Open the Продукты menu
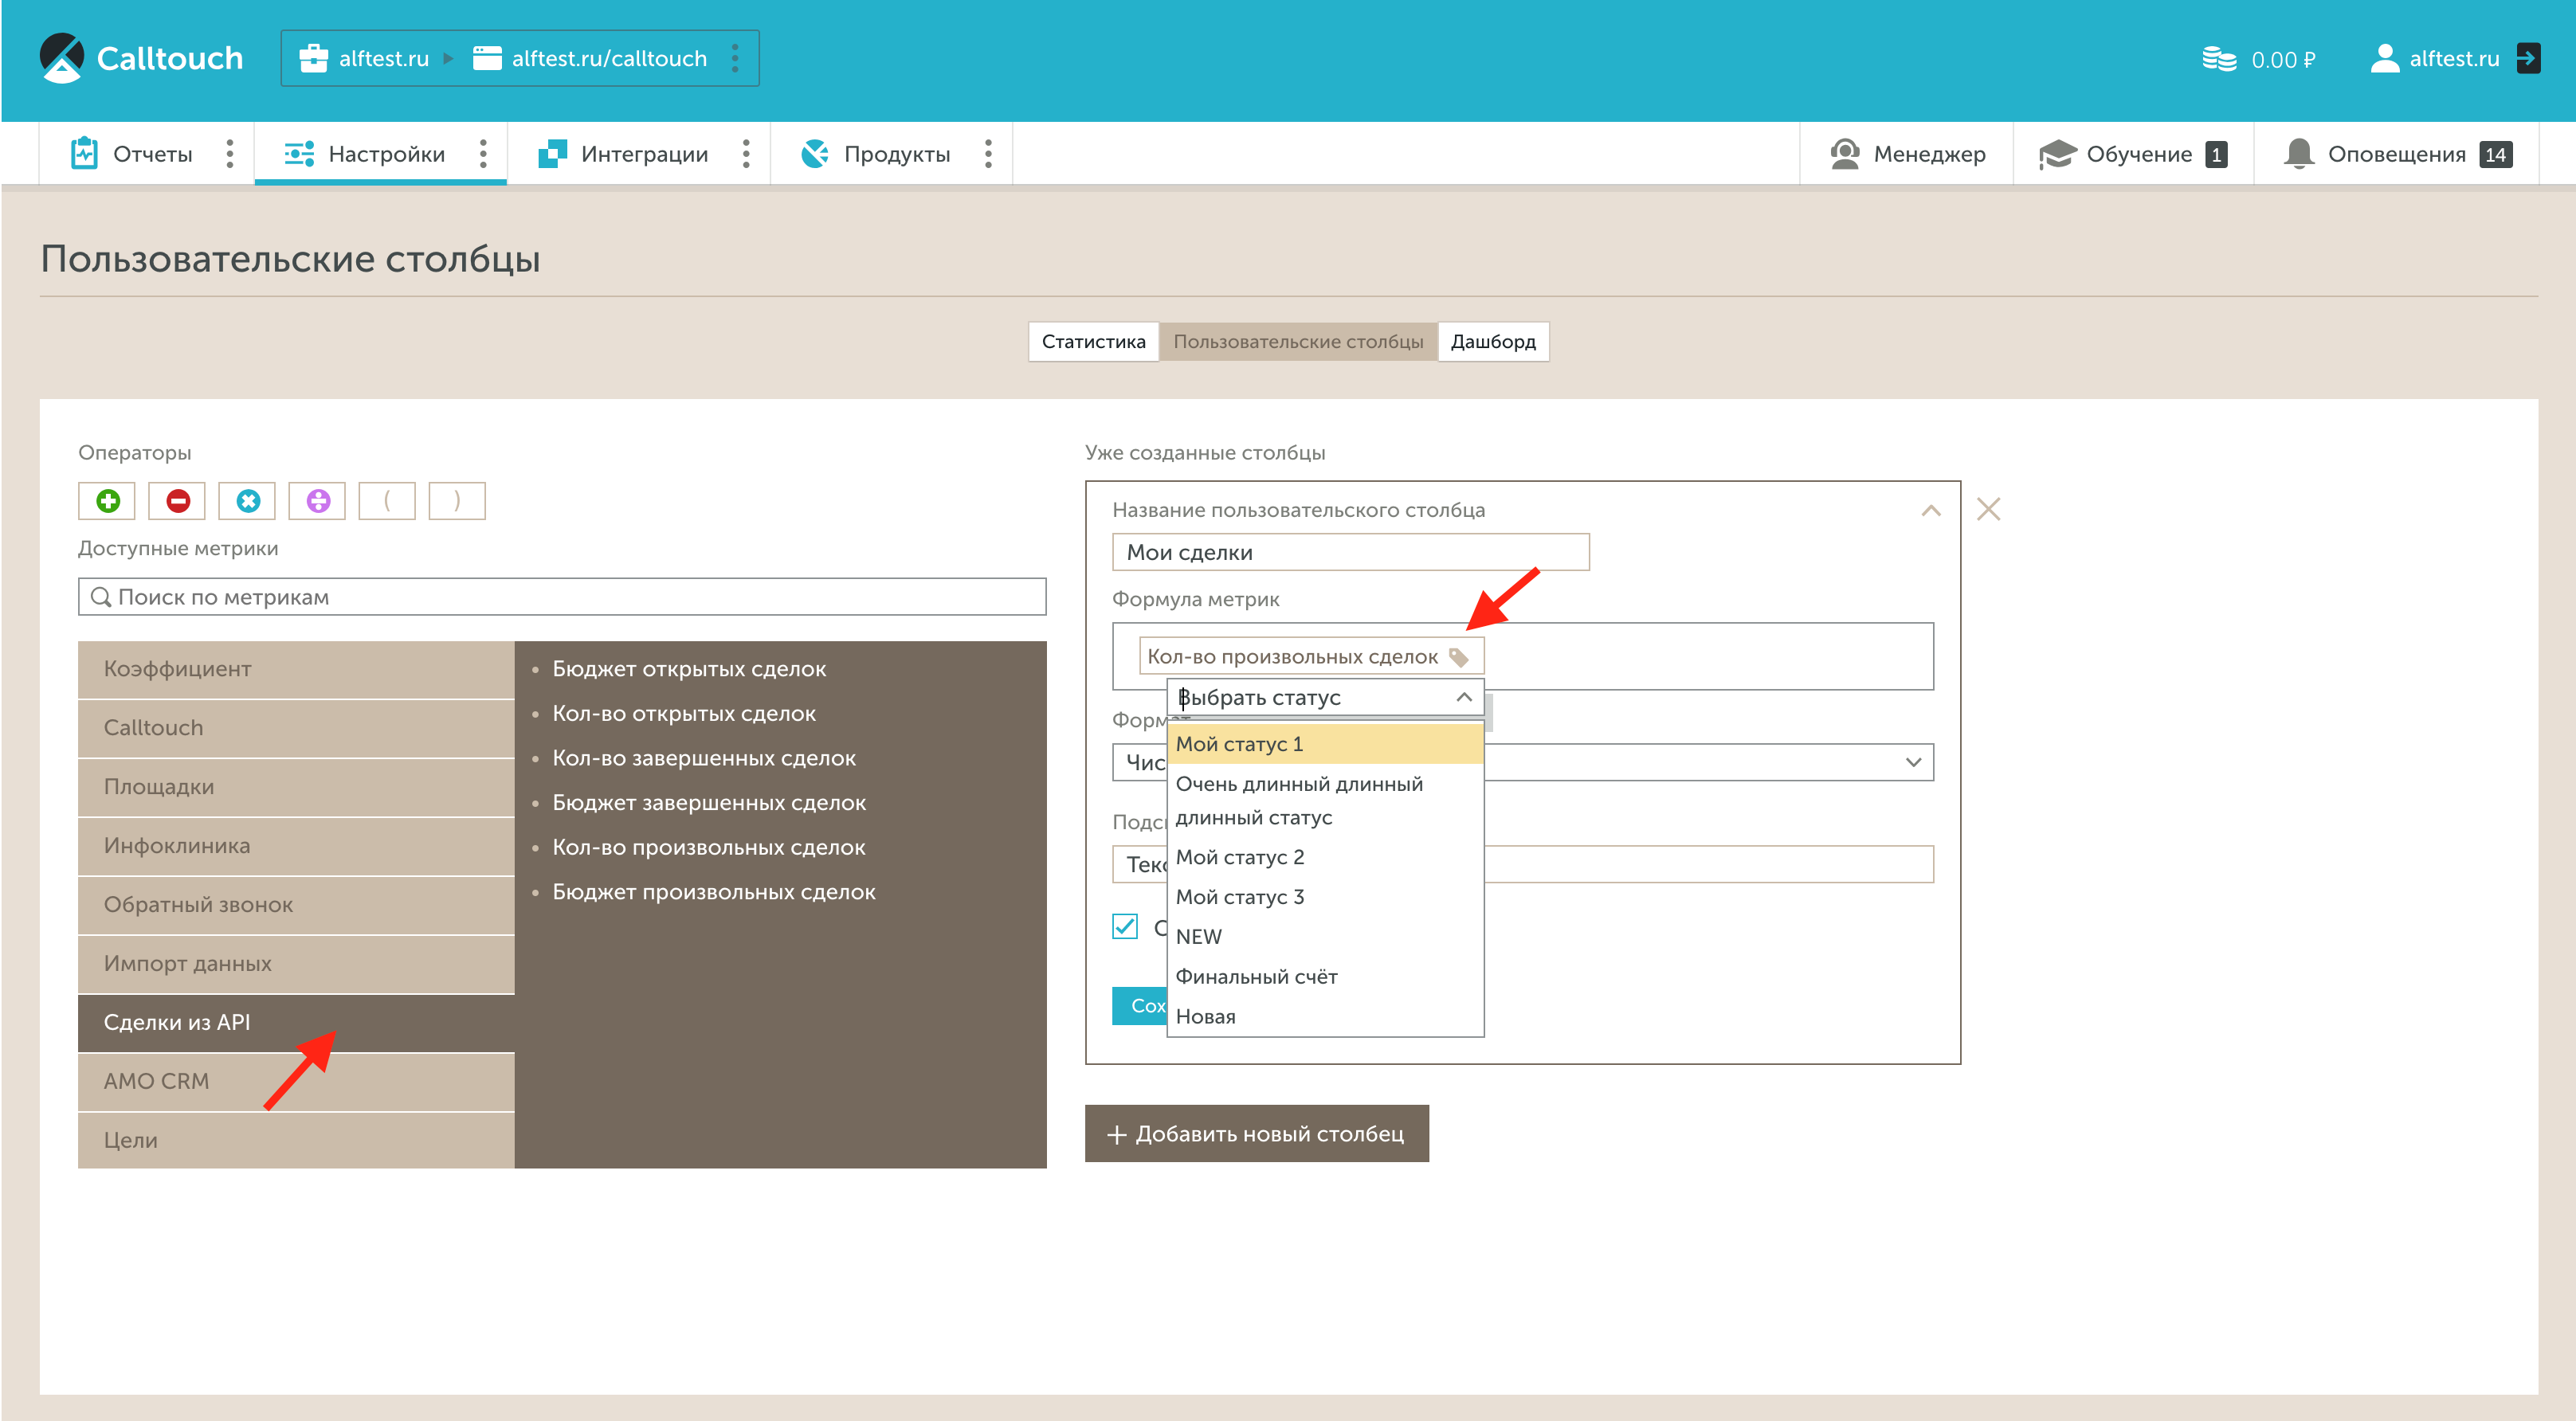This screenshot has width=2576, height=1421. coord(897,154)
